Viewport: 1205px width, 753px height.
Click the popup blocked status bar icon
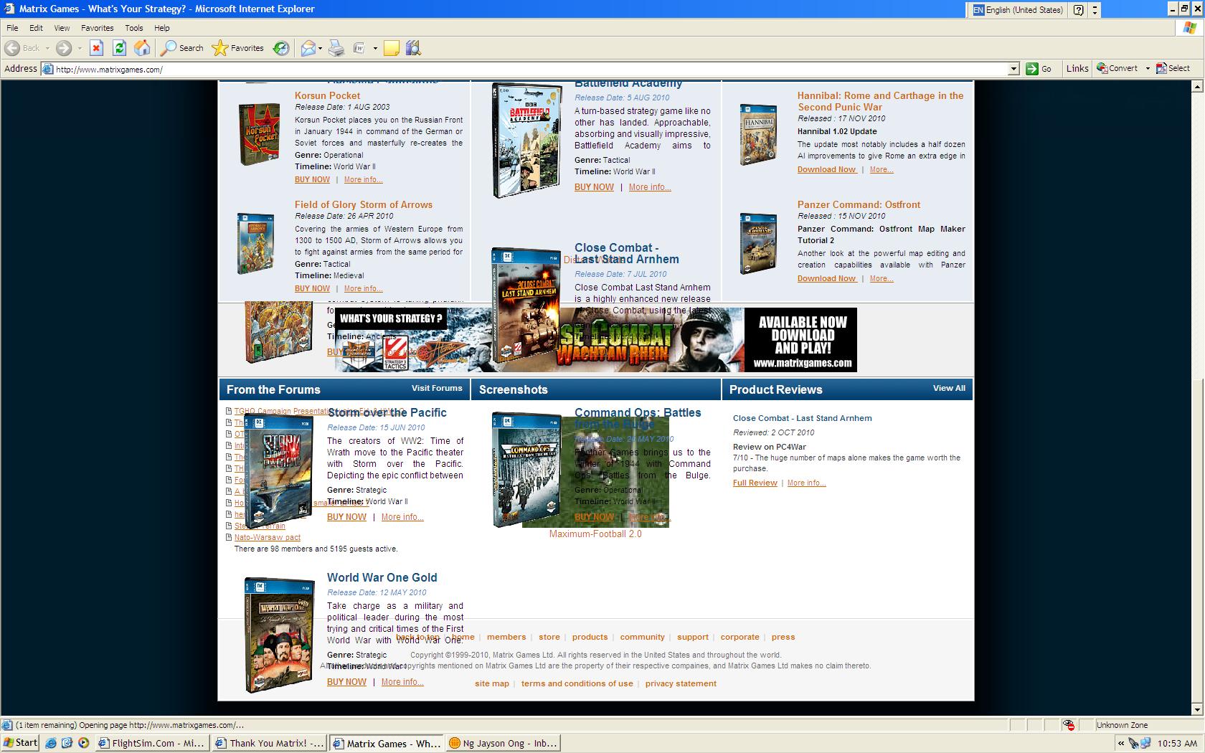pos(1069,725)
